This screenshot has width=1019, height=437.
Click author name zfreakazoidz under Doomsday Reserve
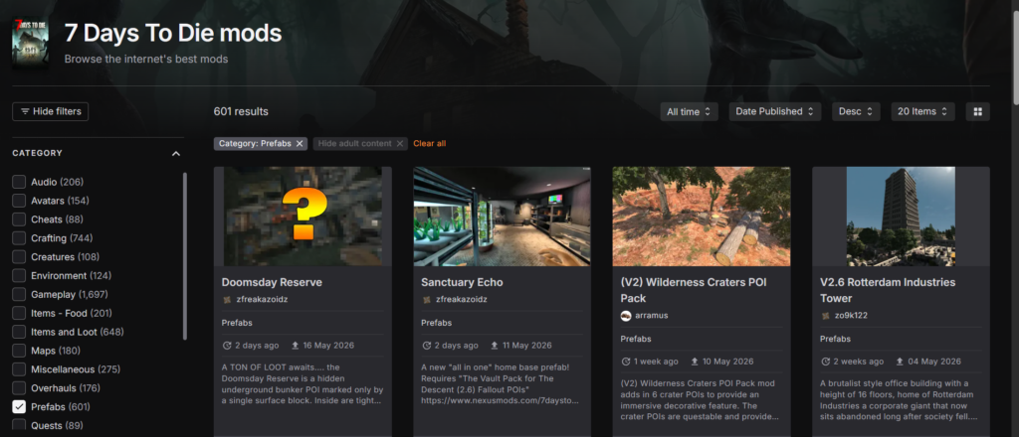262,300
